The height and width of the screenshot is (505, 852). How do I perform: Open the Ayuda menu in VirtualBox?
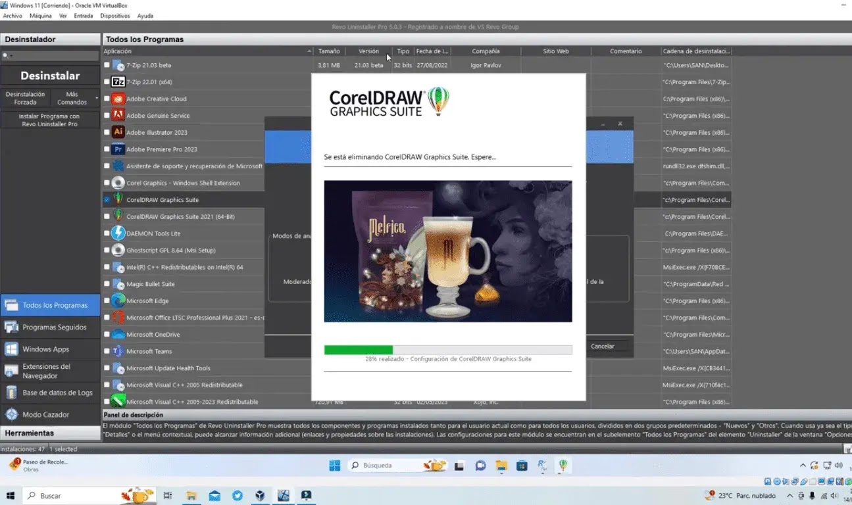[145, 16]
